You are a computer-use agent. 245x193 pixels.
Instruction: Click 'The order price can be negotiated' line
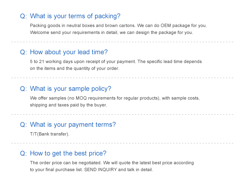112,163
